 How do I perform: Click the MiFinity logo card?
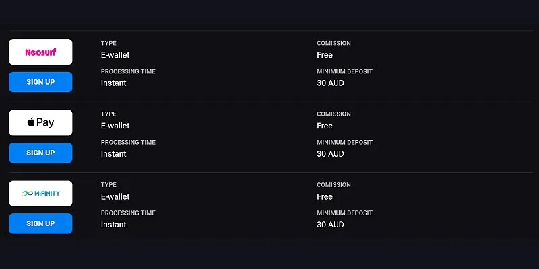click(40, 193)
